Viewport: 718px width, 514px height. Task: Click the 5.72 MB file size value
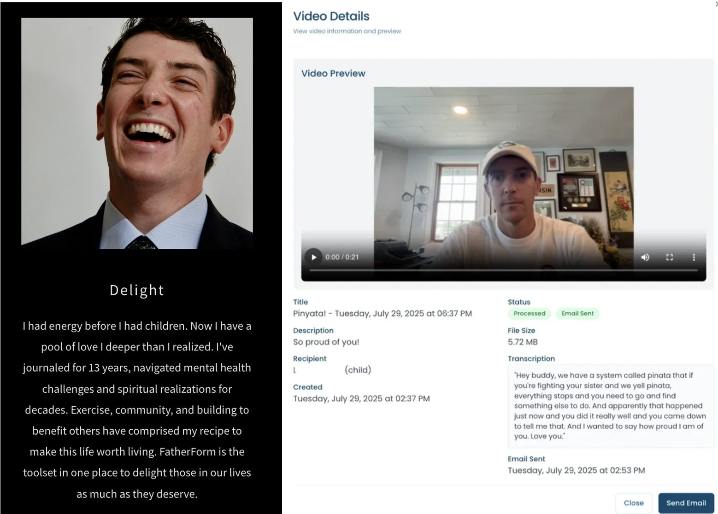point(523,342)
